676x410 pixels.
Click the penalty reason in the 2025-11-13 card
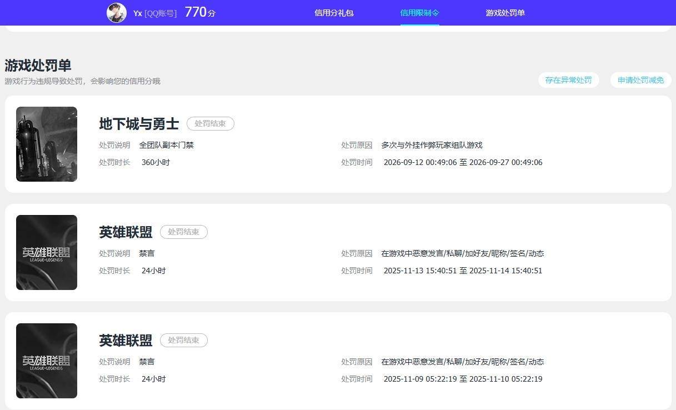pyautogui.click(x=462, y=253)
